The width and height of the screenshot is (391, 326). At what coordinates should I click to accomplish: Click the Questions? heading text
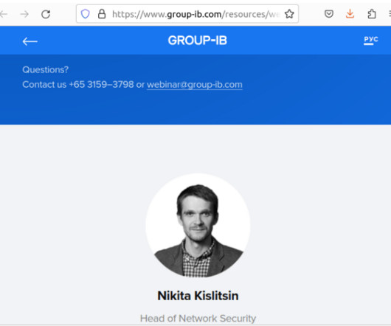coord(46,69)
